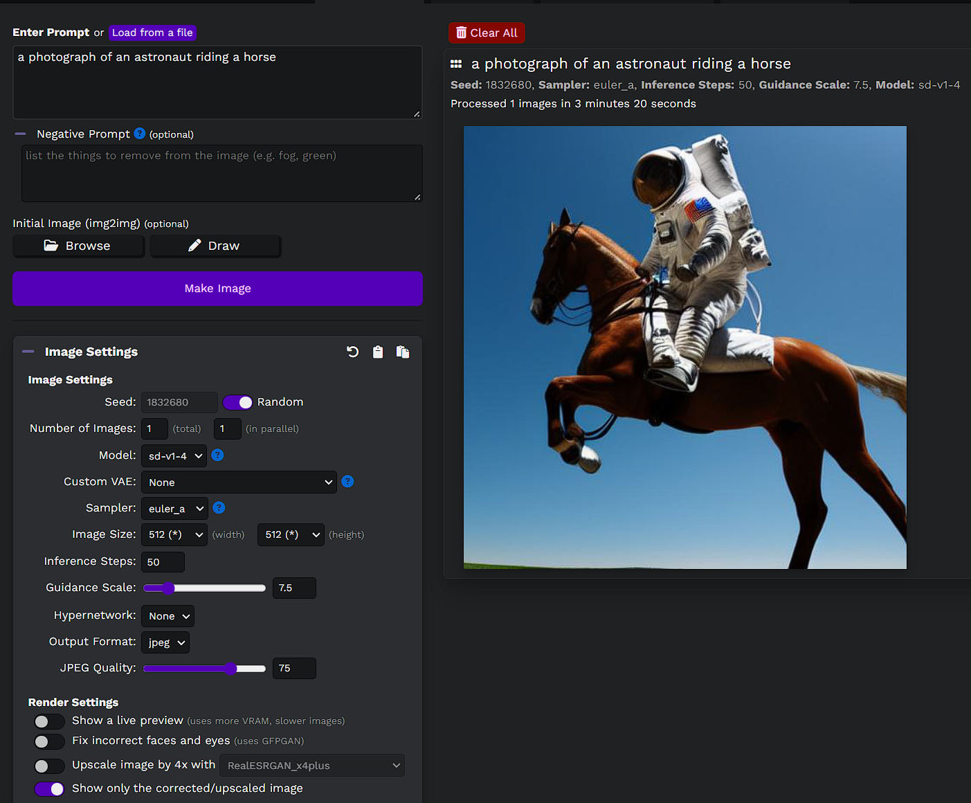
Task: Open the Sampler euler_a dropdown
Action: [x=174, y=509]
